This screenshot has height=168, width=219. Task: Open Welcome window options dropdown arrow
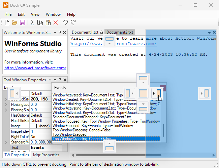(x=55, y=33)
